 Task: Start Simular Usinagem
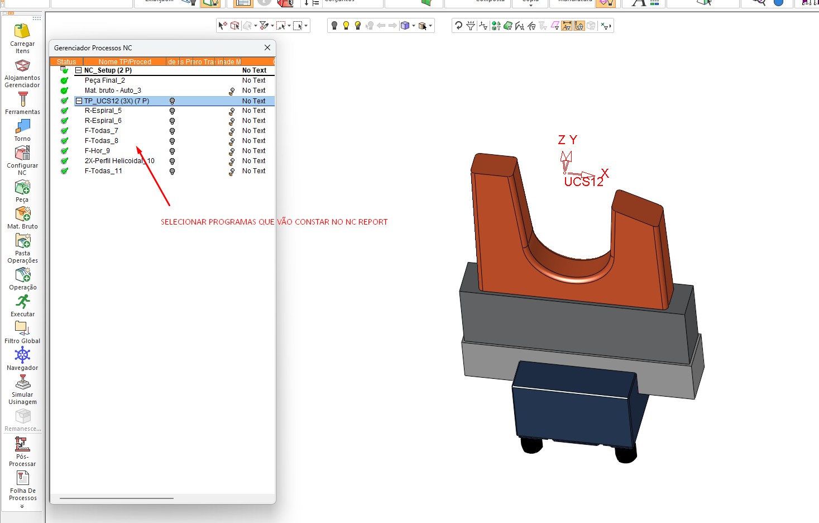(x=22, y=389)
